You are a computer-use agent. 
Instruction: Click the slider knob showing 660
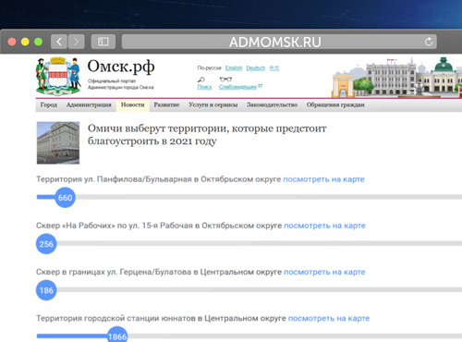pos(65,198)
